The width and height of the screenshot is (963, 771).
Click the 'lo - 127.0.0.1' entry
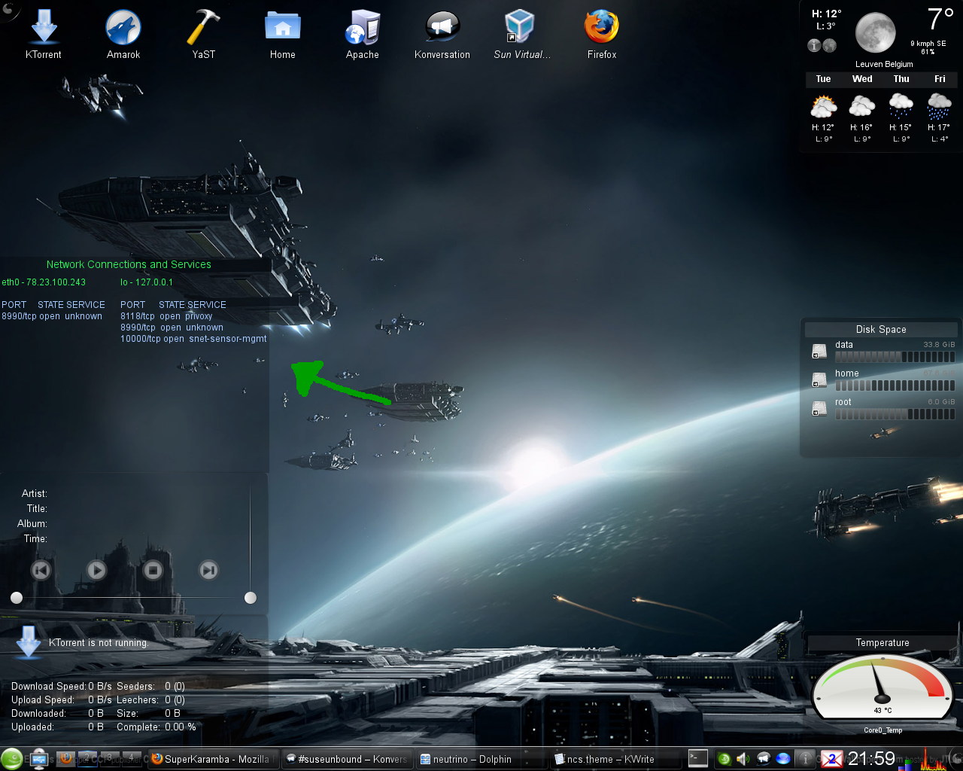(147, 282)
